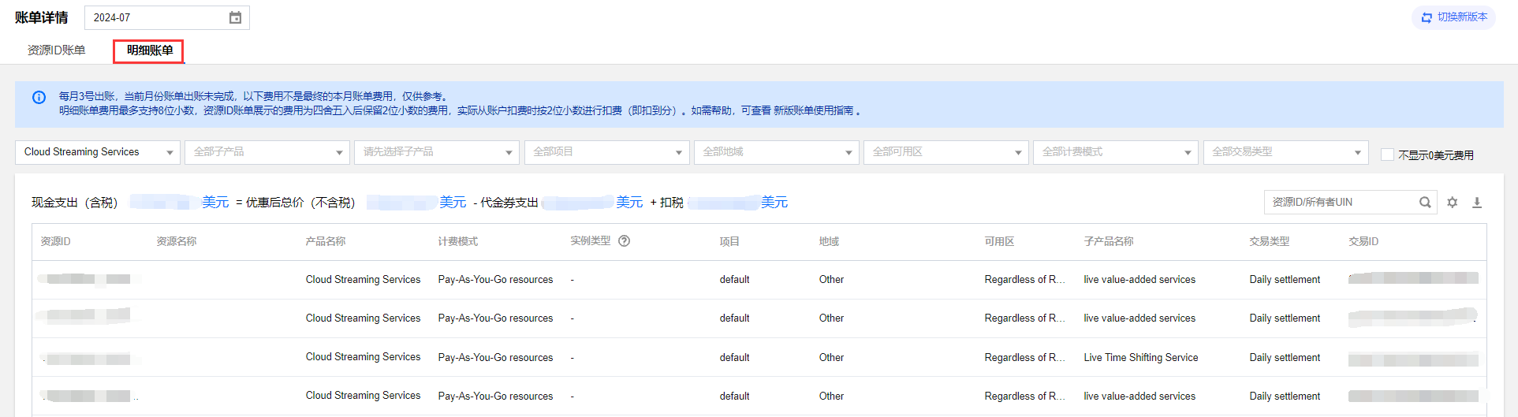Open the 全部交易类型 dropdown
The height and width of the screenshot is (417, 1518).
point(1286,152)
